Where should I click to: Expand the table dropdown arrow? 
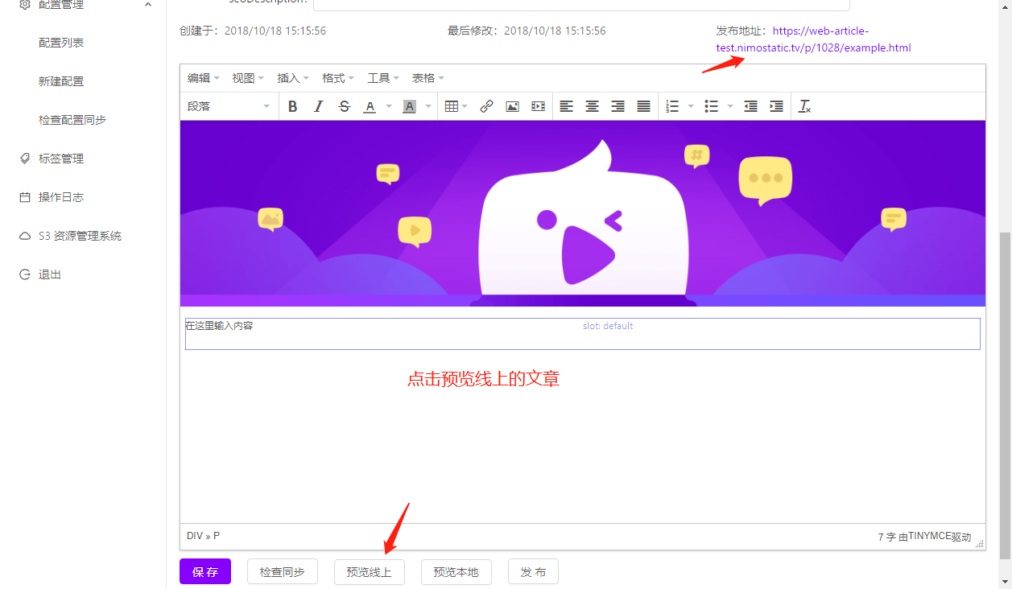click(465, 106)
